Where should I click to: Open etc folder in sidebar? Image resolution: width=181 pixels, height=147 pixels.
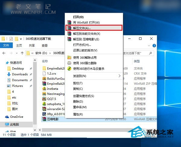click(x=14, y=98)
